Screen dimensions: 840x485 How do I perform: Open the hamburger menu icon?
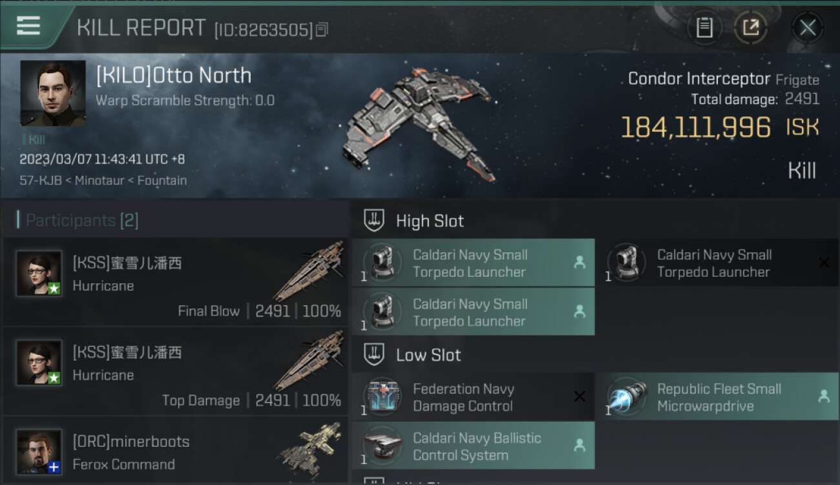28,26
